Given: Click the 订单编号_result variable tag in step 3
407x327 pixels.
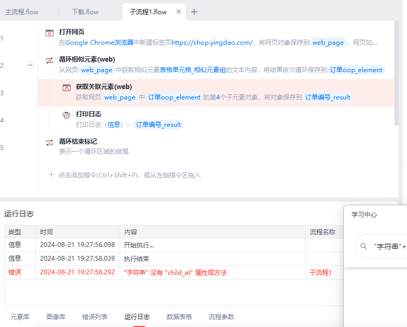Looking at the screenshot, I should click(x=327, y=97).
